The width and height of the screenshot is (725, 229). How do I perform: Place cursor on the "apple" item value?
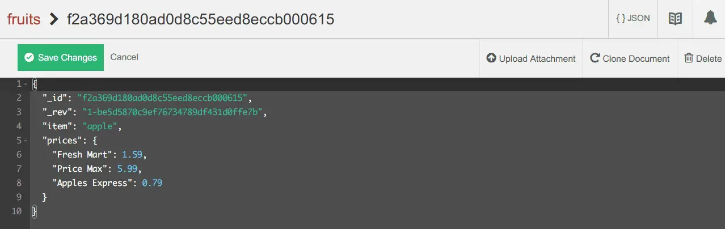pos(99,126)
